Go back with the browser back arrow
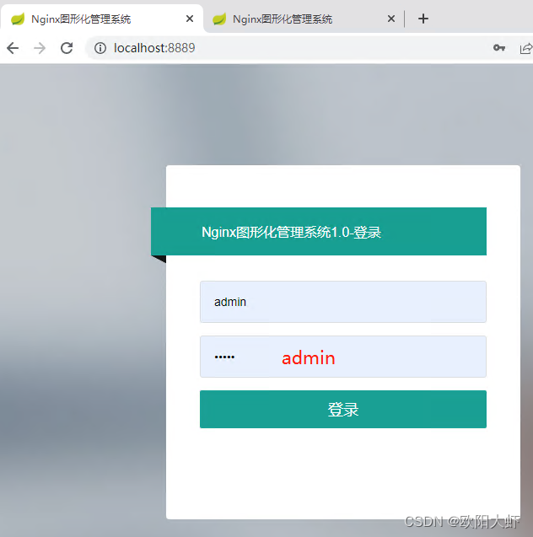 click(x=13, y=48)
